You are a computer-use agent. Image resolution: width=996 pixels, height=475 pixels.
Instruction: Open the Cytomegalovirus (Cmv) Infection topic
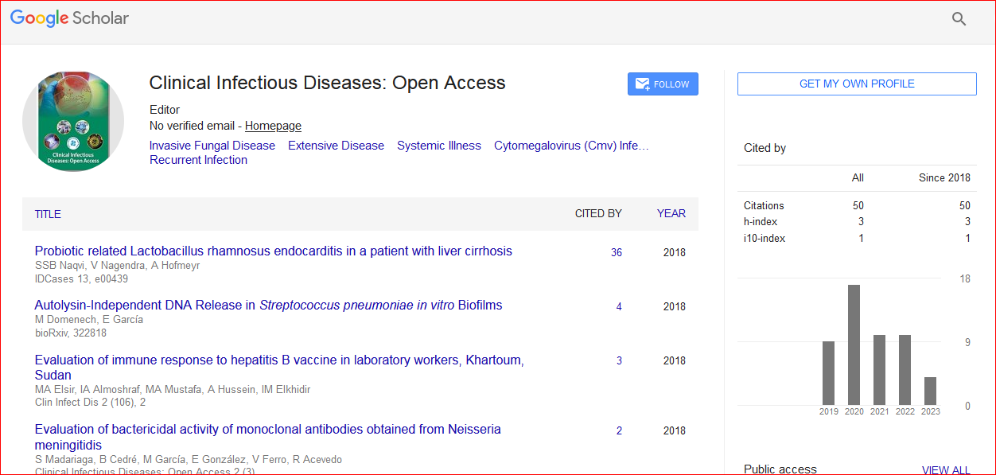click(571, 146)
